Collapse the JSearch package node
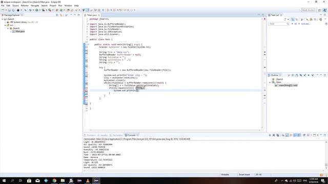 click(8, 28)
